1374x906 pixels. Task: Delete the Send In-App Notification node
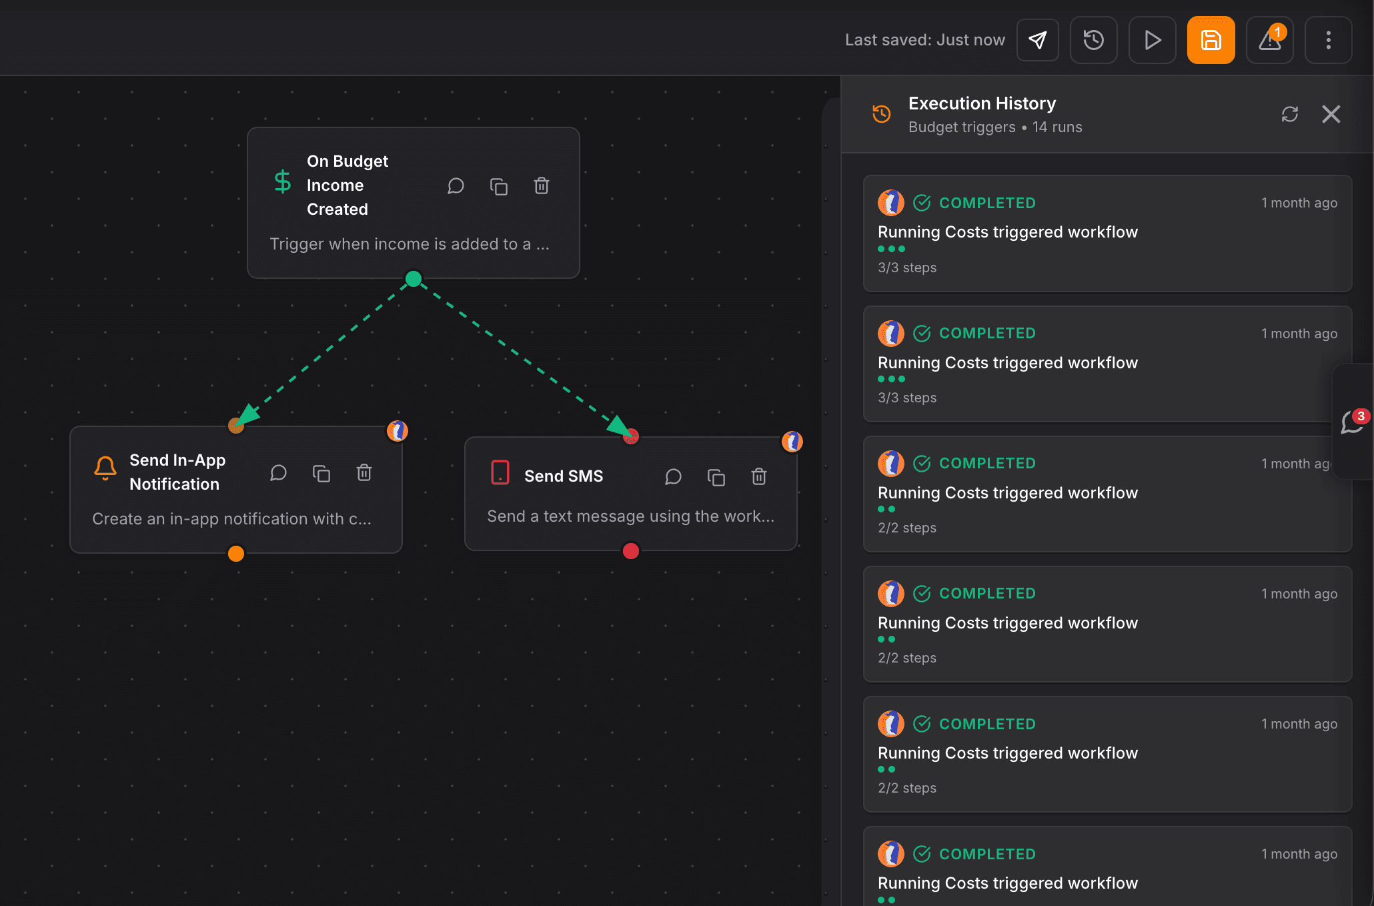click(364, 472)
